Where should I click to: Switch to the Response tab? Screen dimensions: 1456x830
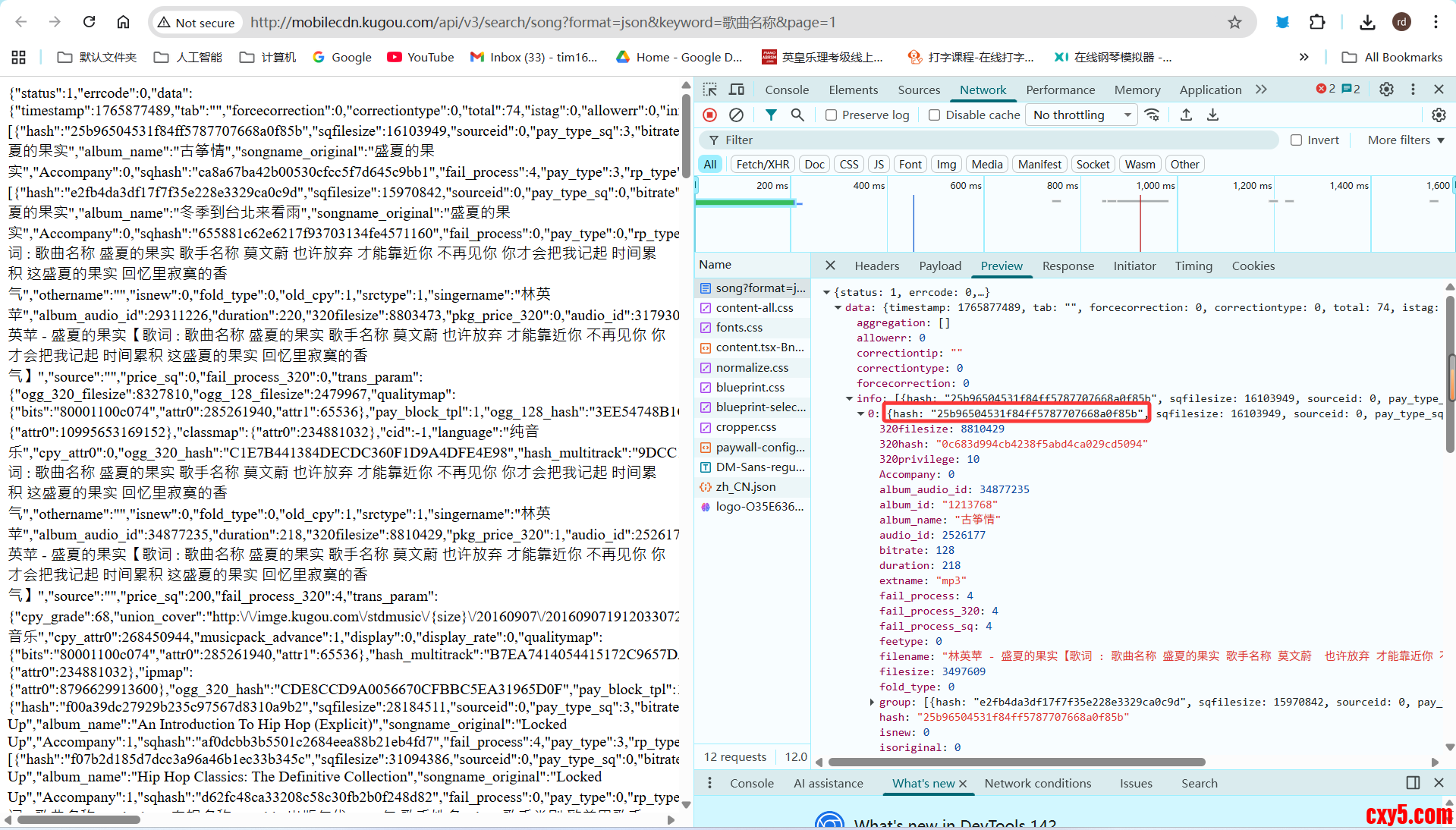click(1068, 266)
